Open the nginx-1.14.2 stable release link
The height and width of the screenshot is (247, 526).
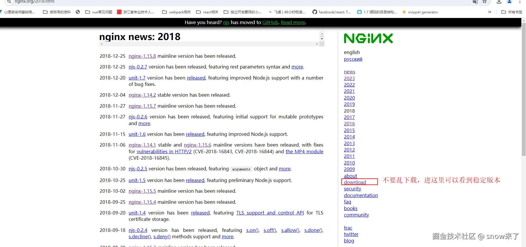(x=142, y=95)
